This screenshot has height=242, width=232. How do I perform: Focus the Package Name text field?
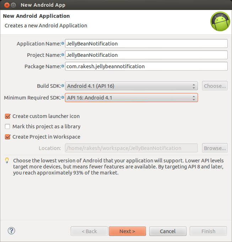pyautogui.click(x=146, y=66)
